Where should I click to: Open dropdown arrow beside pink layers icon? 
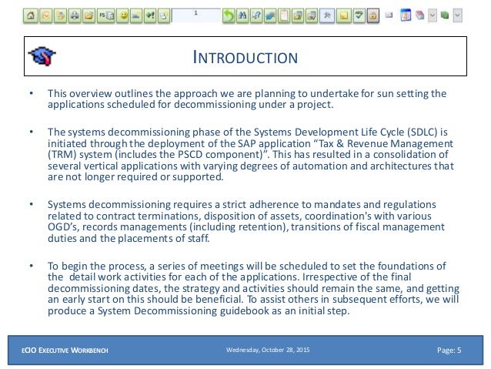coord(433,15)
